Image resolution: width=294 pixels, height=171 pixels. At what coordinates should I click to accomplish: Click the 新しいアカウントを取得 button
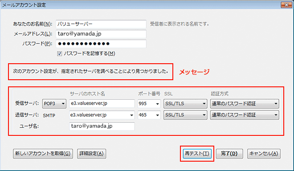click(x=43, y=154)
